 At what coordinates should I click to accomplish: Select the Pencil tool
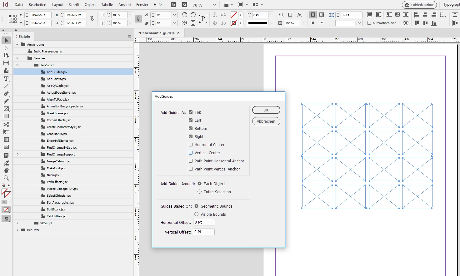(x=6, y=101)
